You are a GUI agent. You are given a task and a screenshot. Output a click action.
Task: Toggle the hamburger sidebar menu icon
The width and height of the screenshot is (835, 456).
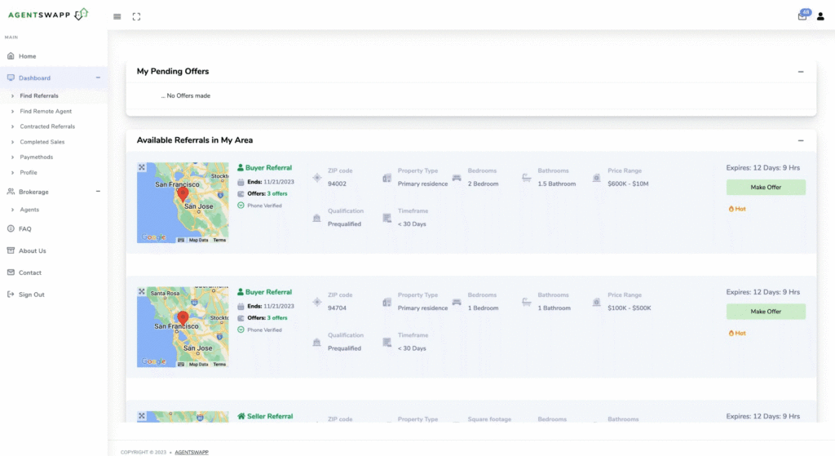[117, 16]
